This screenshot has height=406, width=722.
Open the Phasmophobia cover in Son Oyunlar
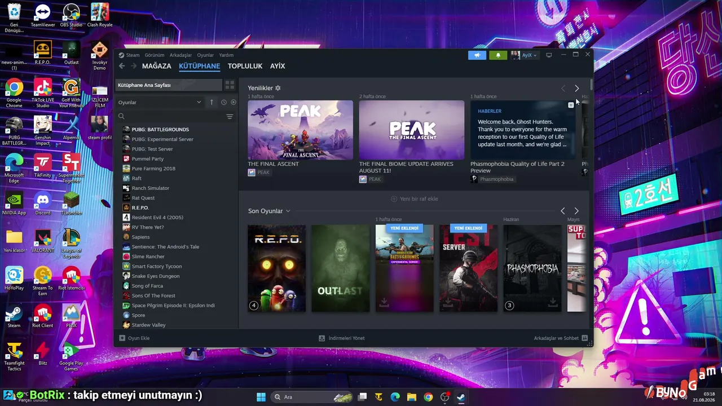pyautogui.click(x=532, y=268)
